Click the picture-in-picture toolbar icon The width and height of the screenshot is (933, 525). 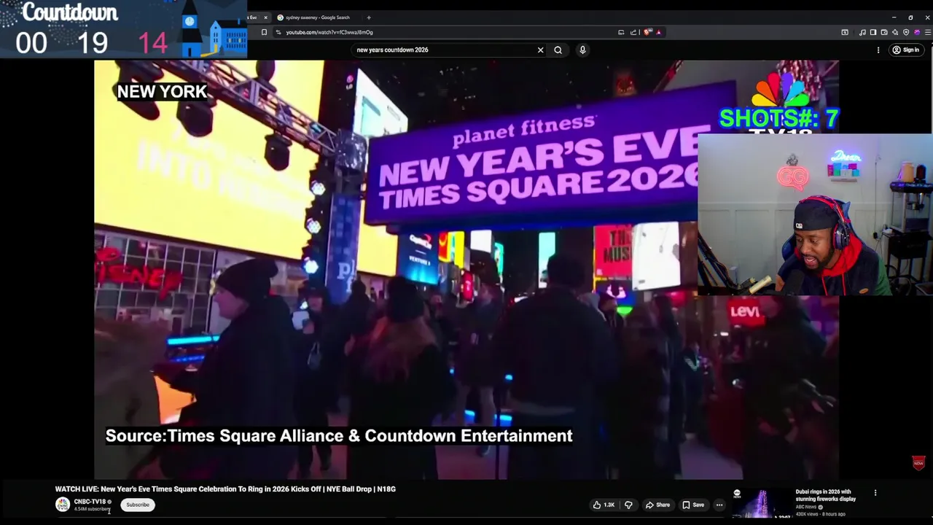click(845, 32)
